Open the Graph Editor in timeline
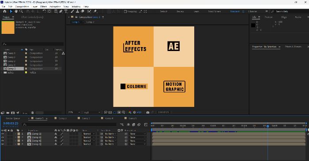Viewport: 309px width, 161px height. pyautogui.click(x=146, y=124)
